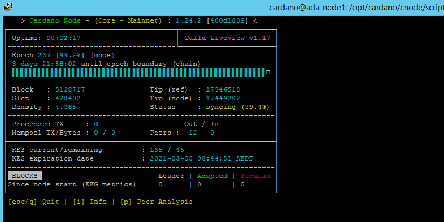
Task: Click the epoch percentage 99.2%
Action: coord(70,55)
